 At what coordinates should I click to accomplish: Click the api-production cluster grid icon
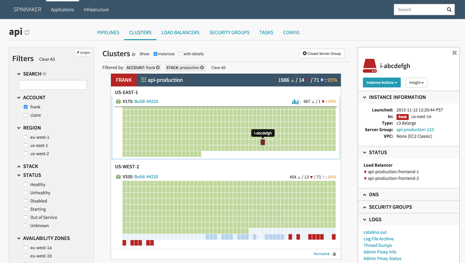coord(144,80)
